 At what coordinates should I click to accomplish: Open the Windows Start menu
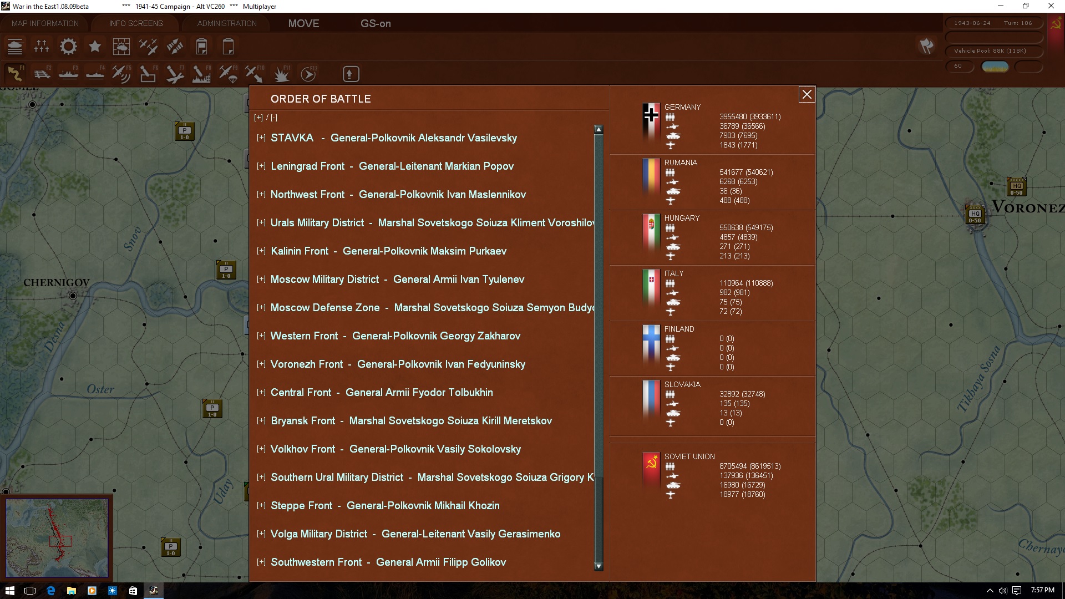point(9,591)
